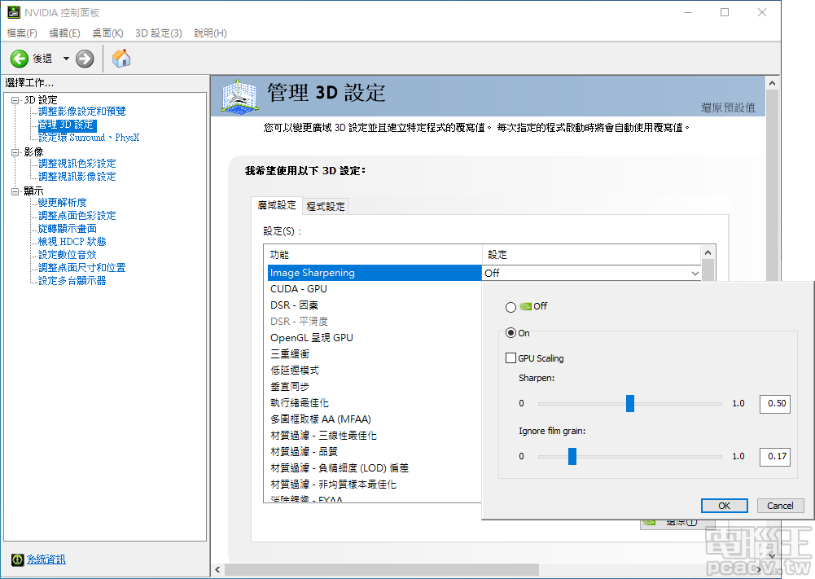Click the Forward navigation arrow
815x579 pixels.
click(x=85, y=58)
